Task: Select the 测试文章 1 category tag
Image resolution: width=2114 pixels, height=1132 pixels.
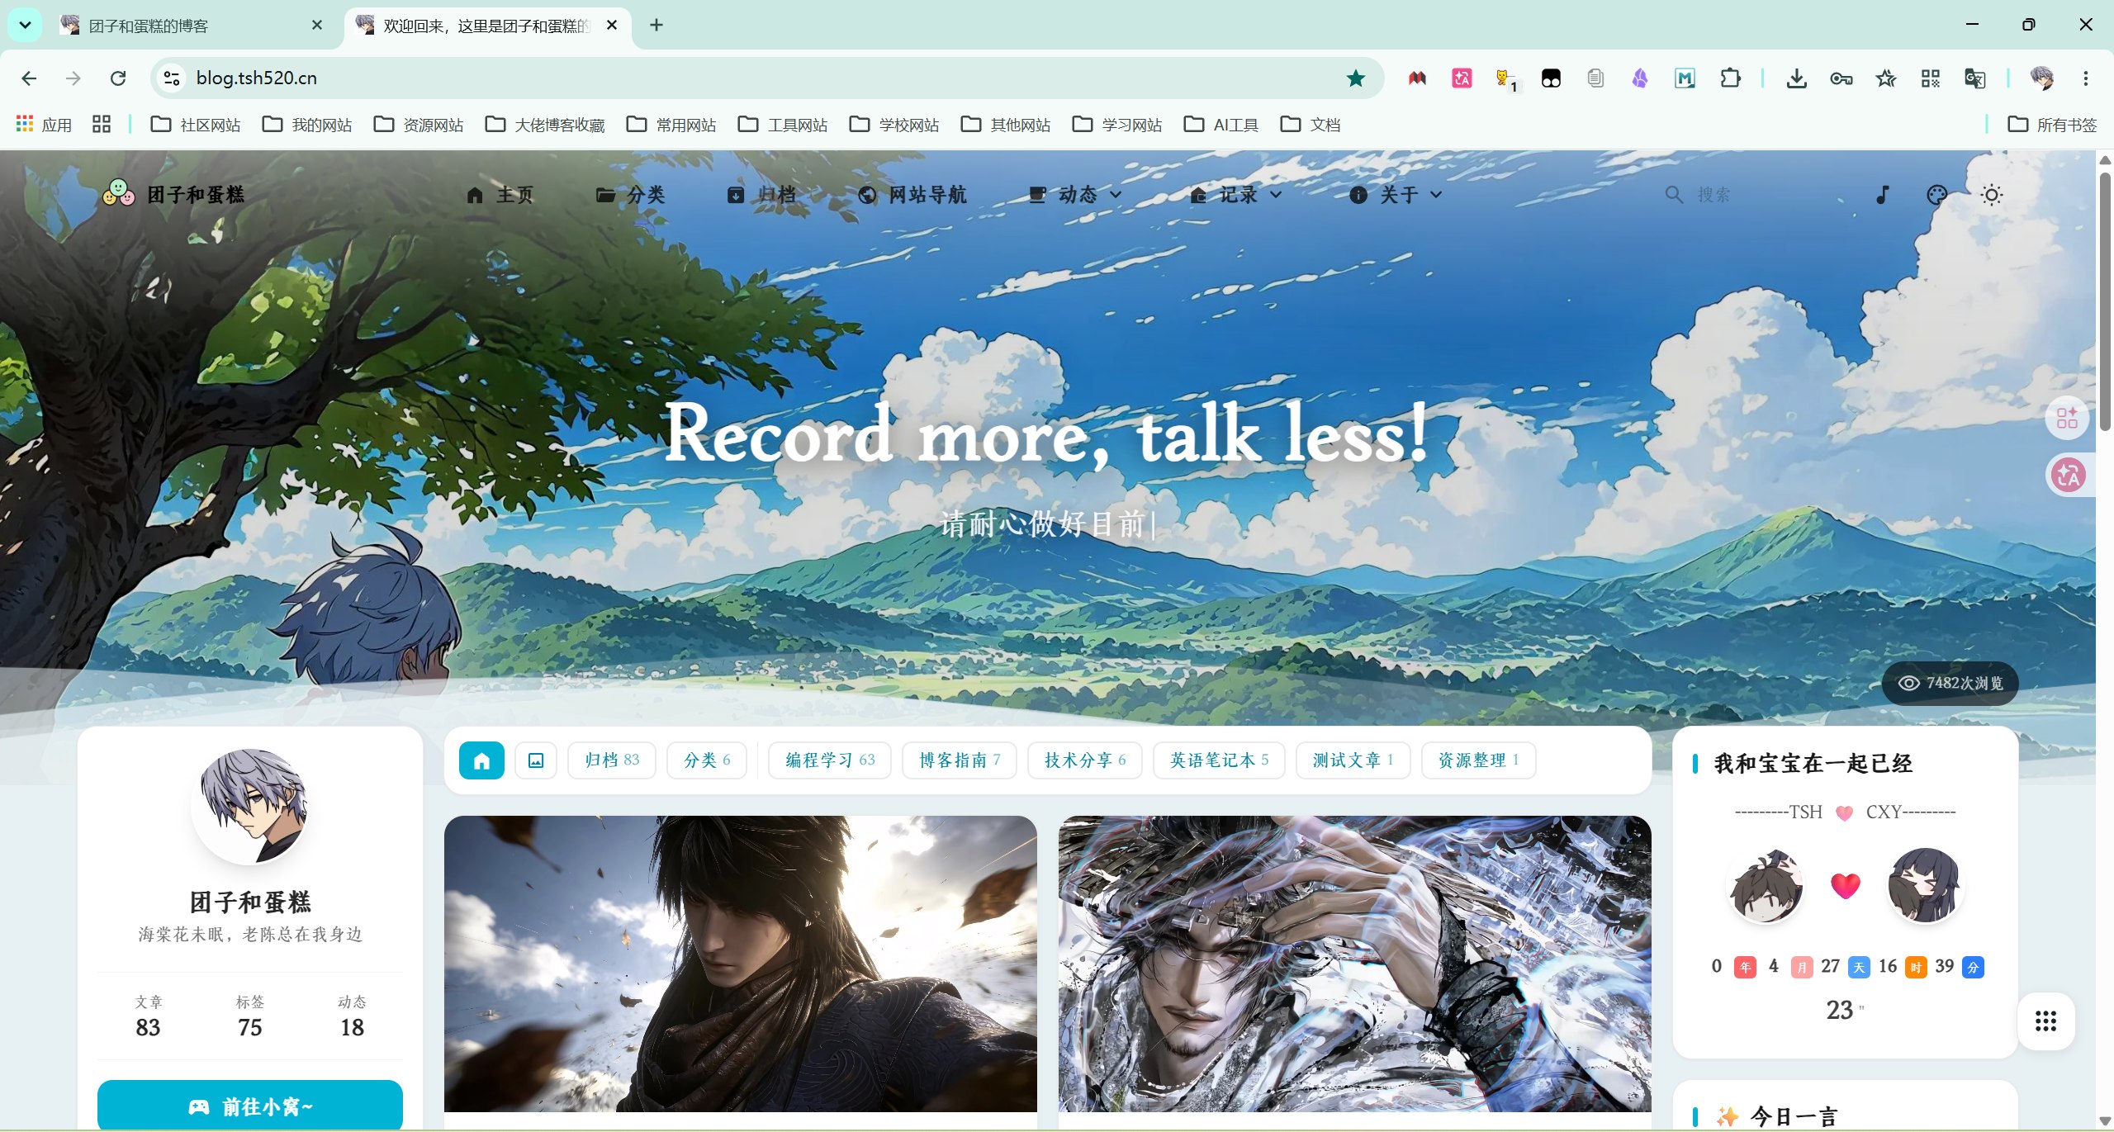Action: click(x=1353, y=760)
